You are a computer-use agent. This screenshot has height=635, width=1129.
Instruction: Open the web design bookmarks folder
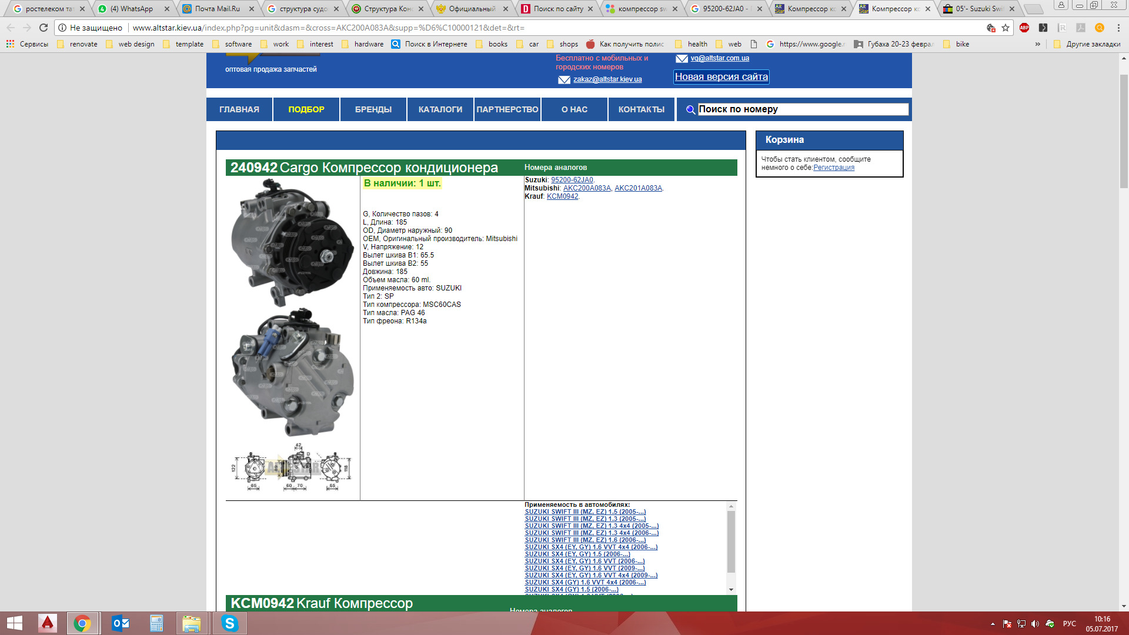[130, 44]
